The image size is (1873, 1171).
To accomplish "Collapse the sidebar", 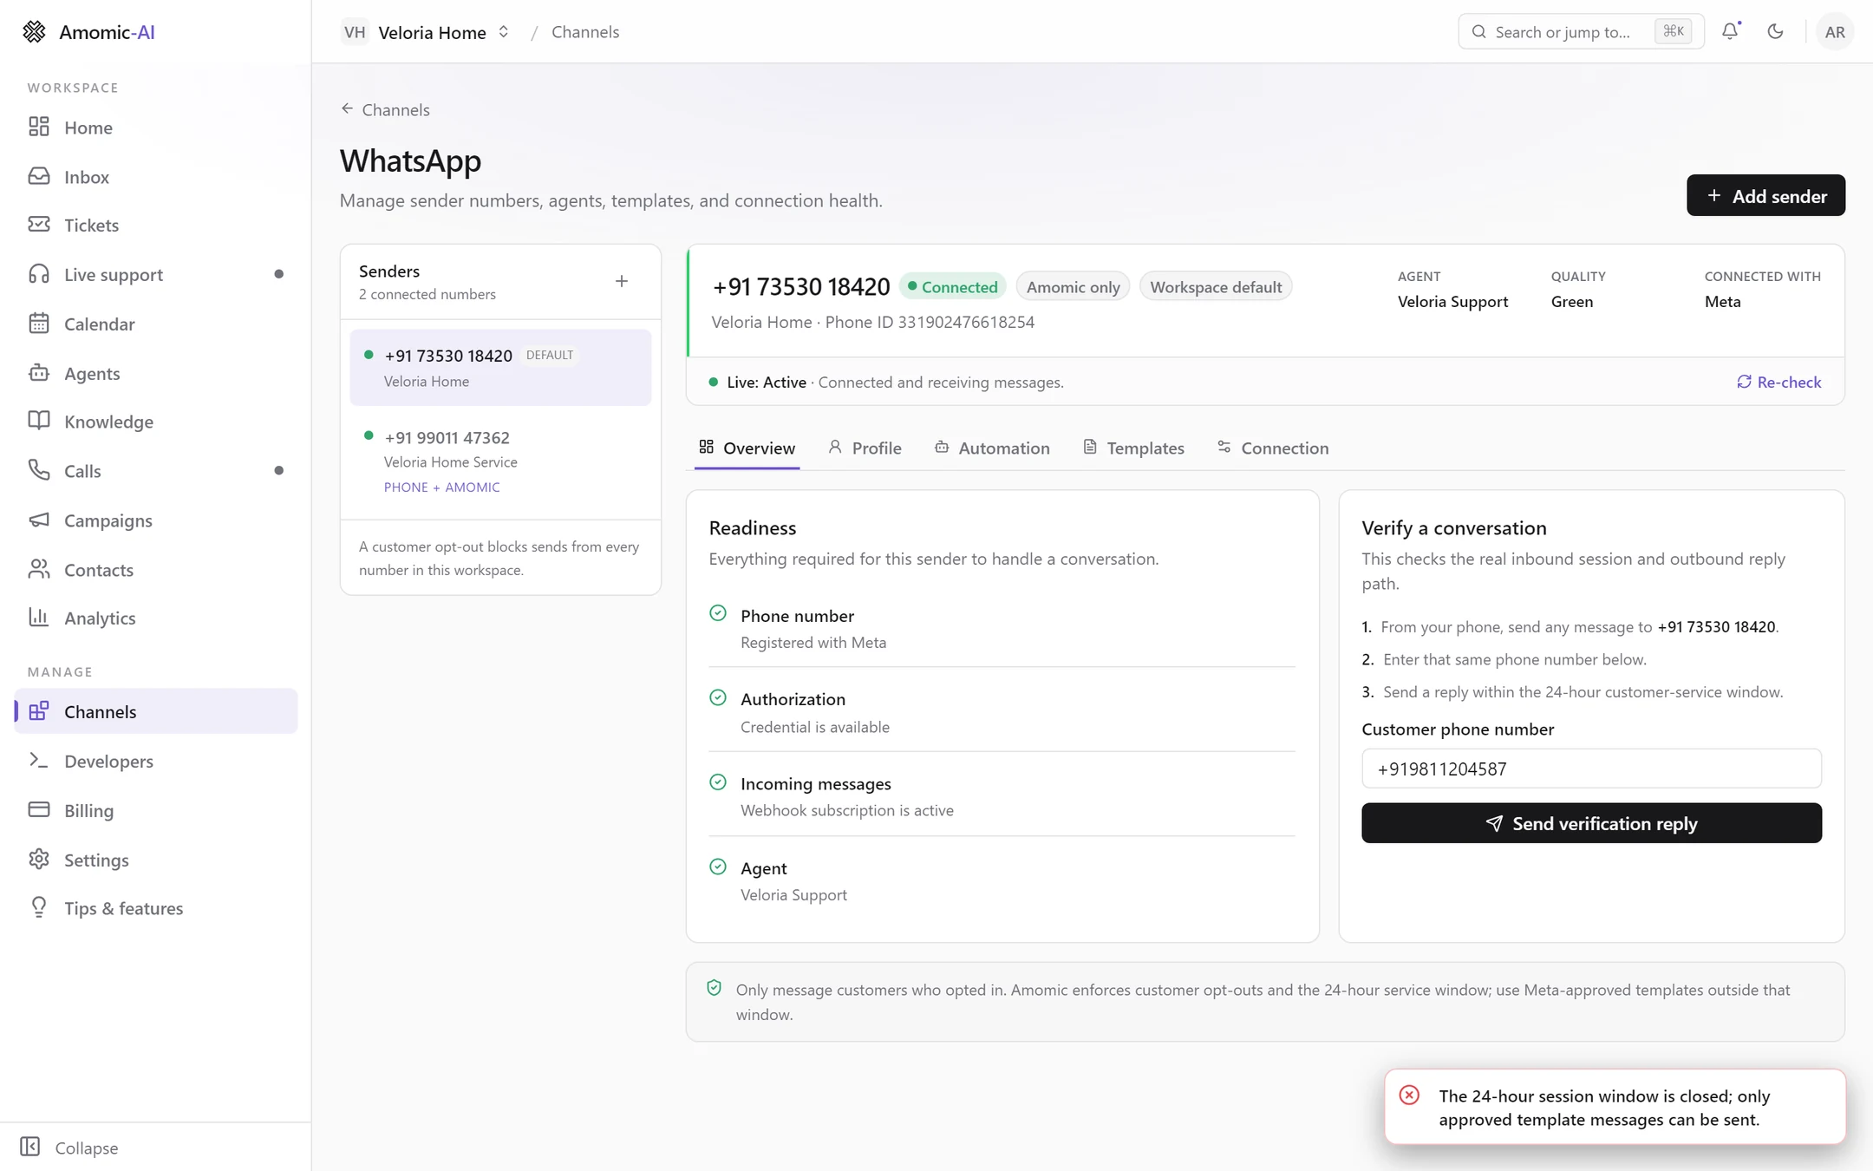I will pos(69,1148).
